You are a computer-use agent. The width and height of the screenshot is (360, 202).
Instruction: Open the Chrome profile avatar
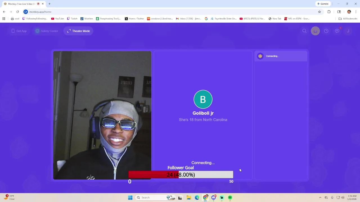click(349, 12)
